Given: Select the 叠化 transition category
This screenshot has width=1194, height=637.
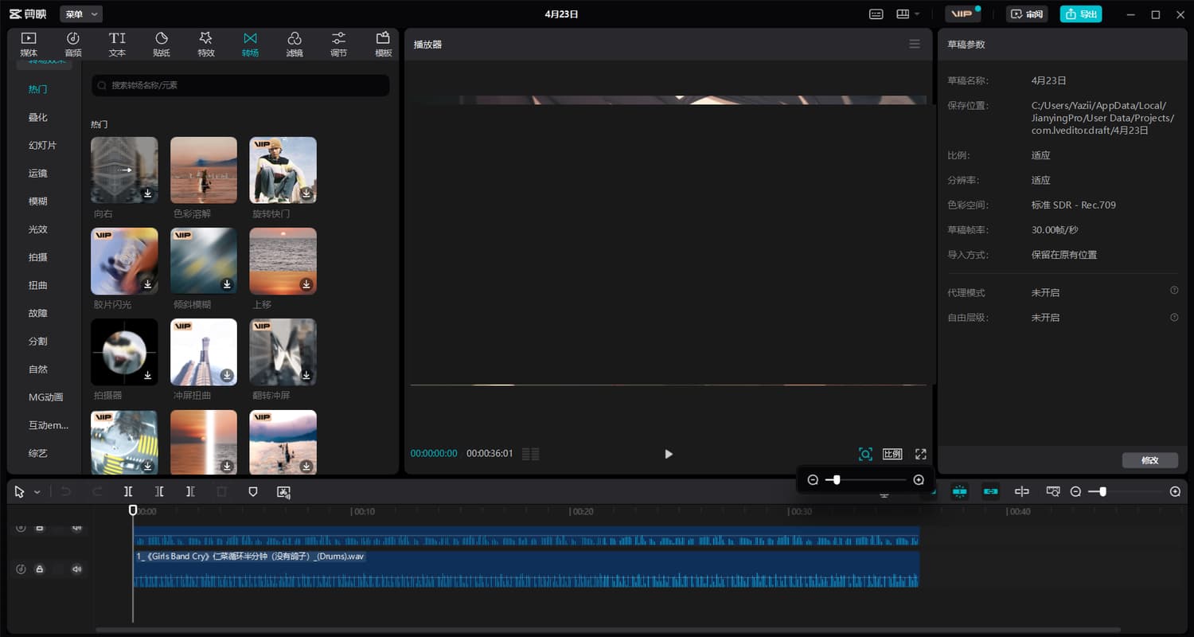Looking at the screenshot, I should pos(38,117).
